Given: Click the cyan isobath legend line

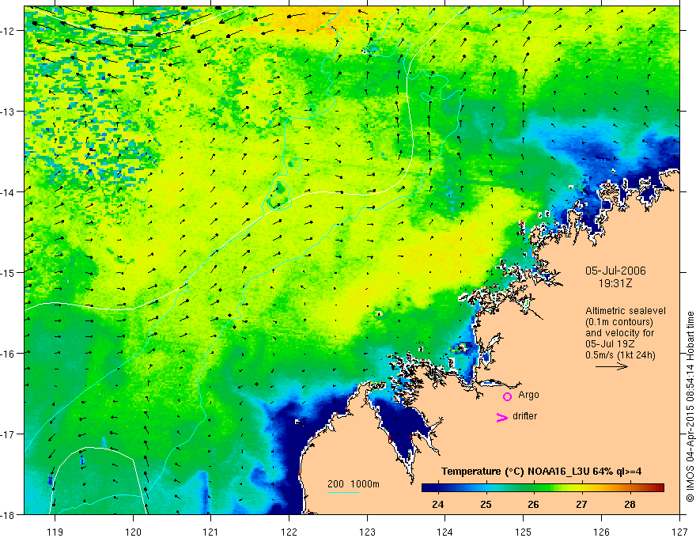Looking at the screenshot, I should 343,492.
